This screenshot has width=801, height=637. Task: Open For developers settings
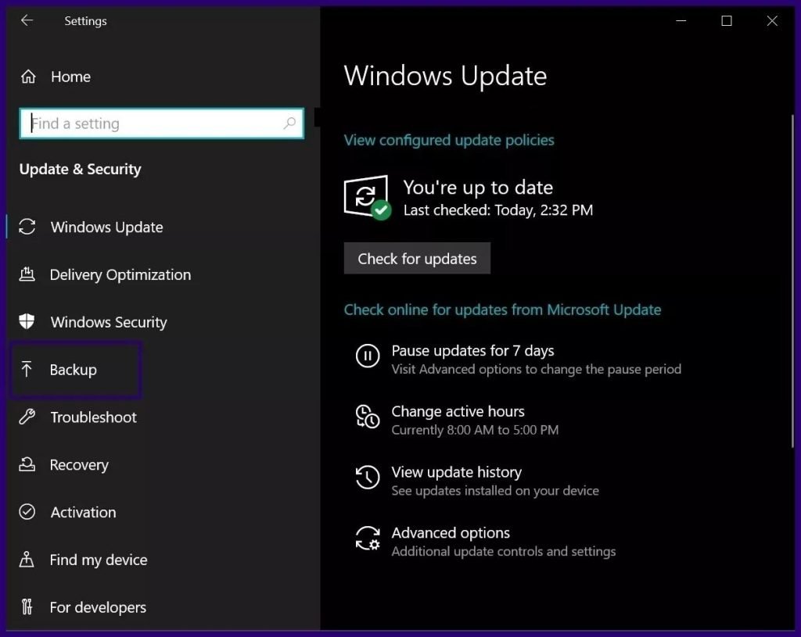[x=98, y=607]
